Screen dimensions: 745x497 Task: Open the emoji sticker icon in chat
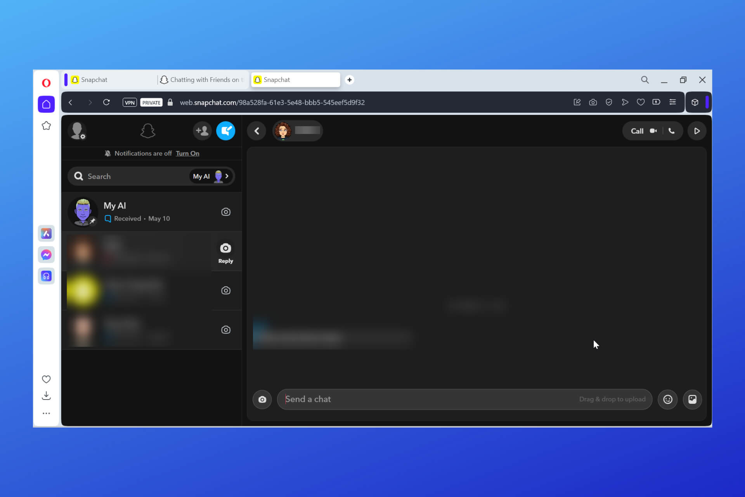point(667,399)
